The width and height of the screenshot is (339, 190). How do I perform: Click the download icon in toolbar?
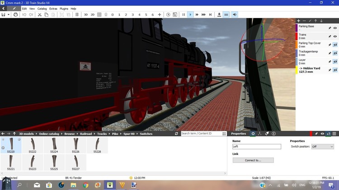219,15
